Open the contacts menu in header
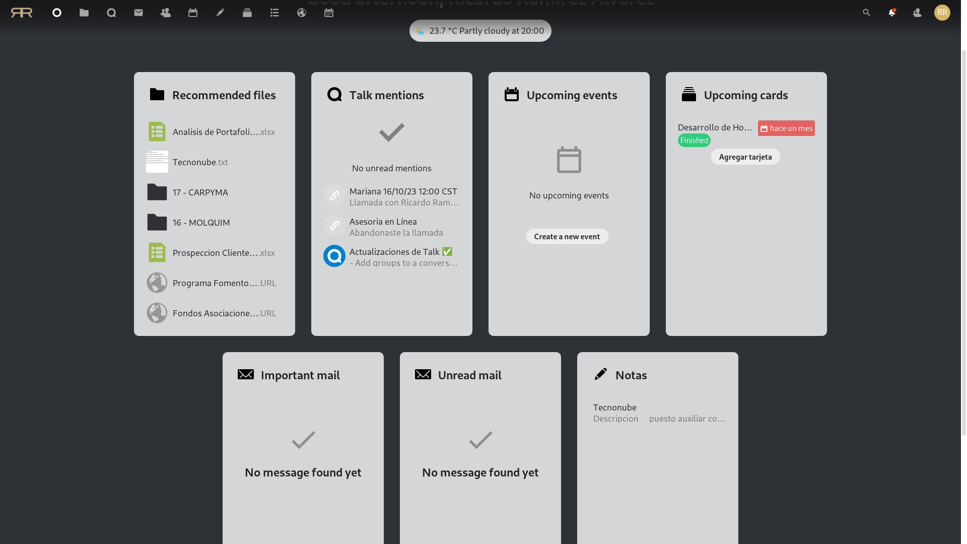This screenshot has height=544, width=967. pos(917,13)
